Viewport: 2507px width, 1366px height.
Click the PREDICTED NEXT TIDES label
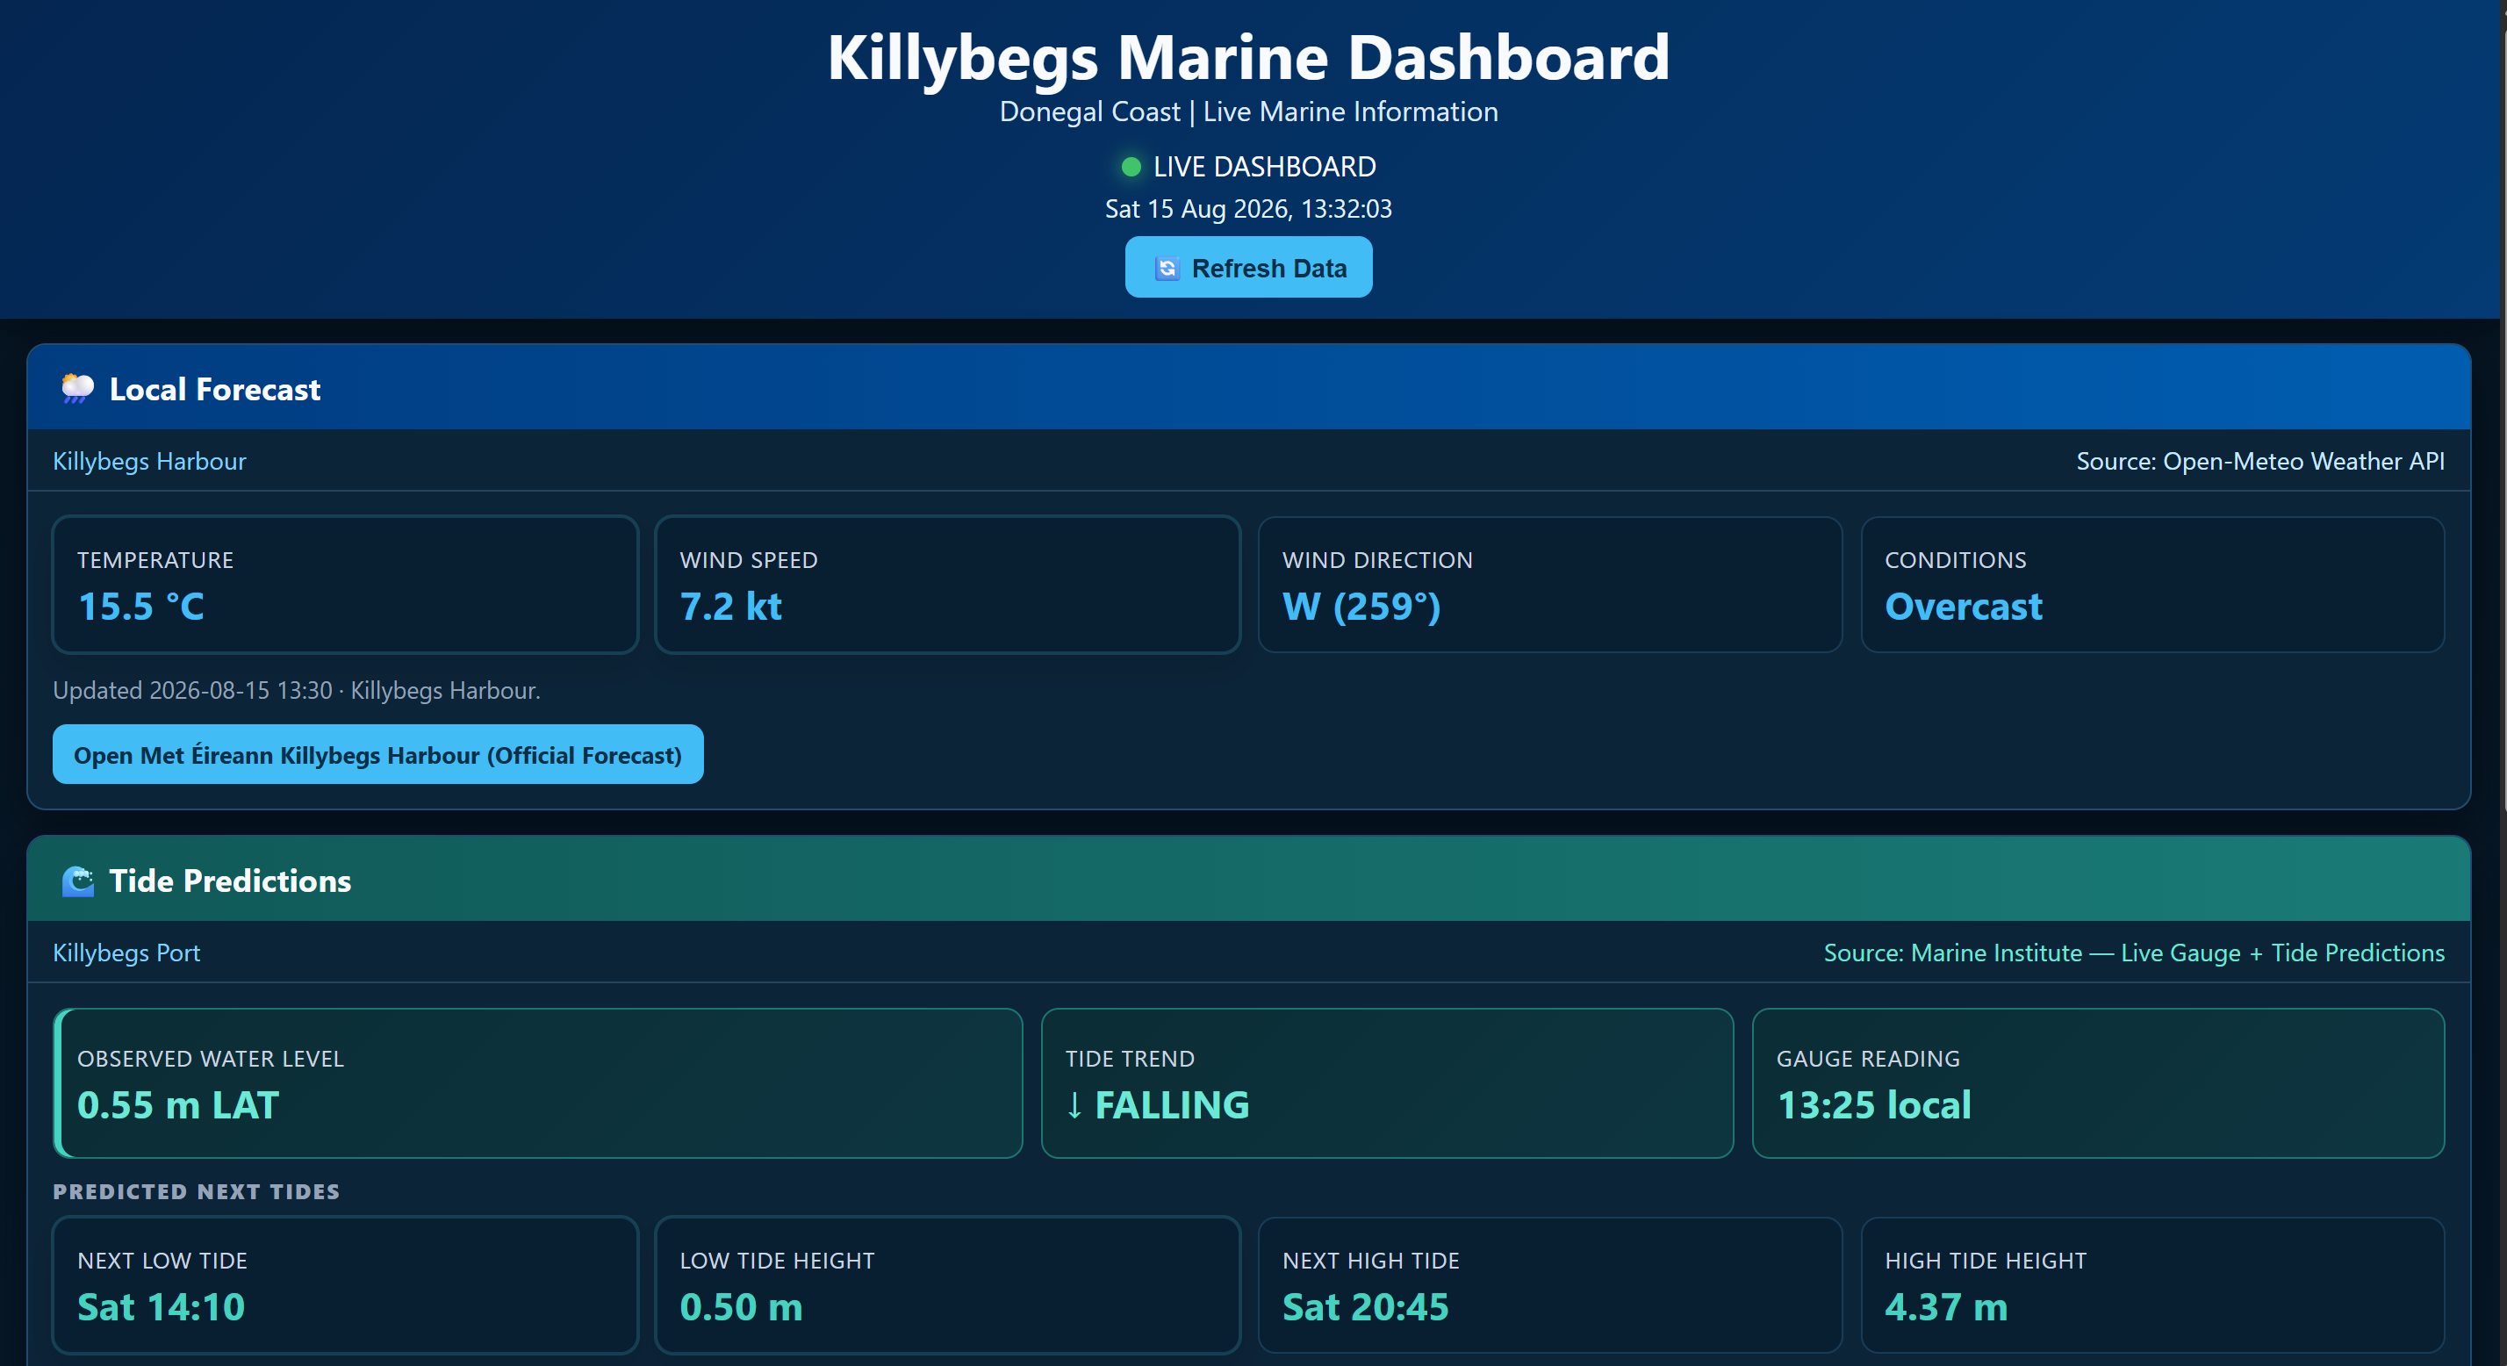pyautogui.click(x=197, y=1191)
